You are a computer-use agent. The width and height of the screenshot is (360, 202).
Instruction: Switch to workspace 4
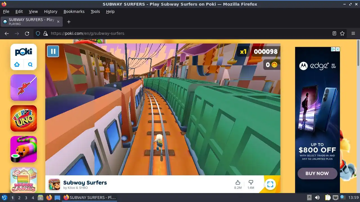(33, 198)
